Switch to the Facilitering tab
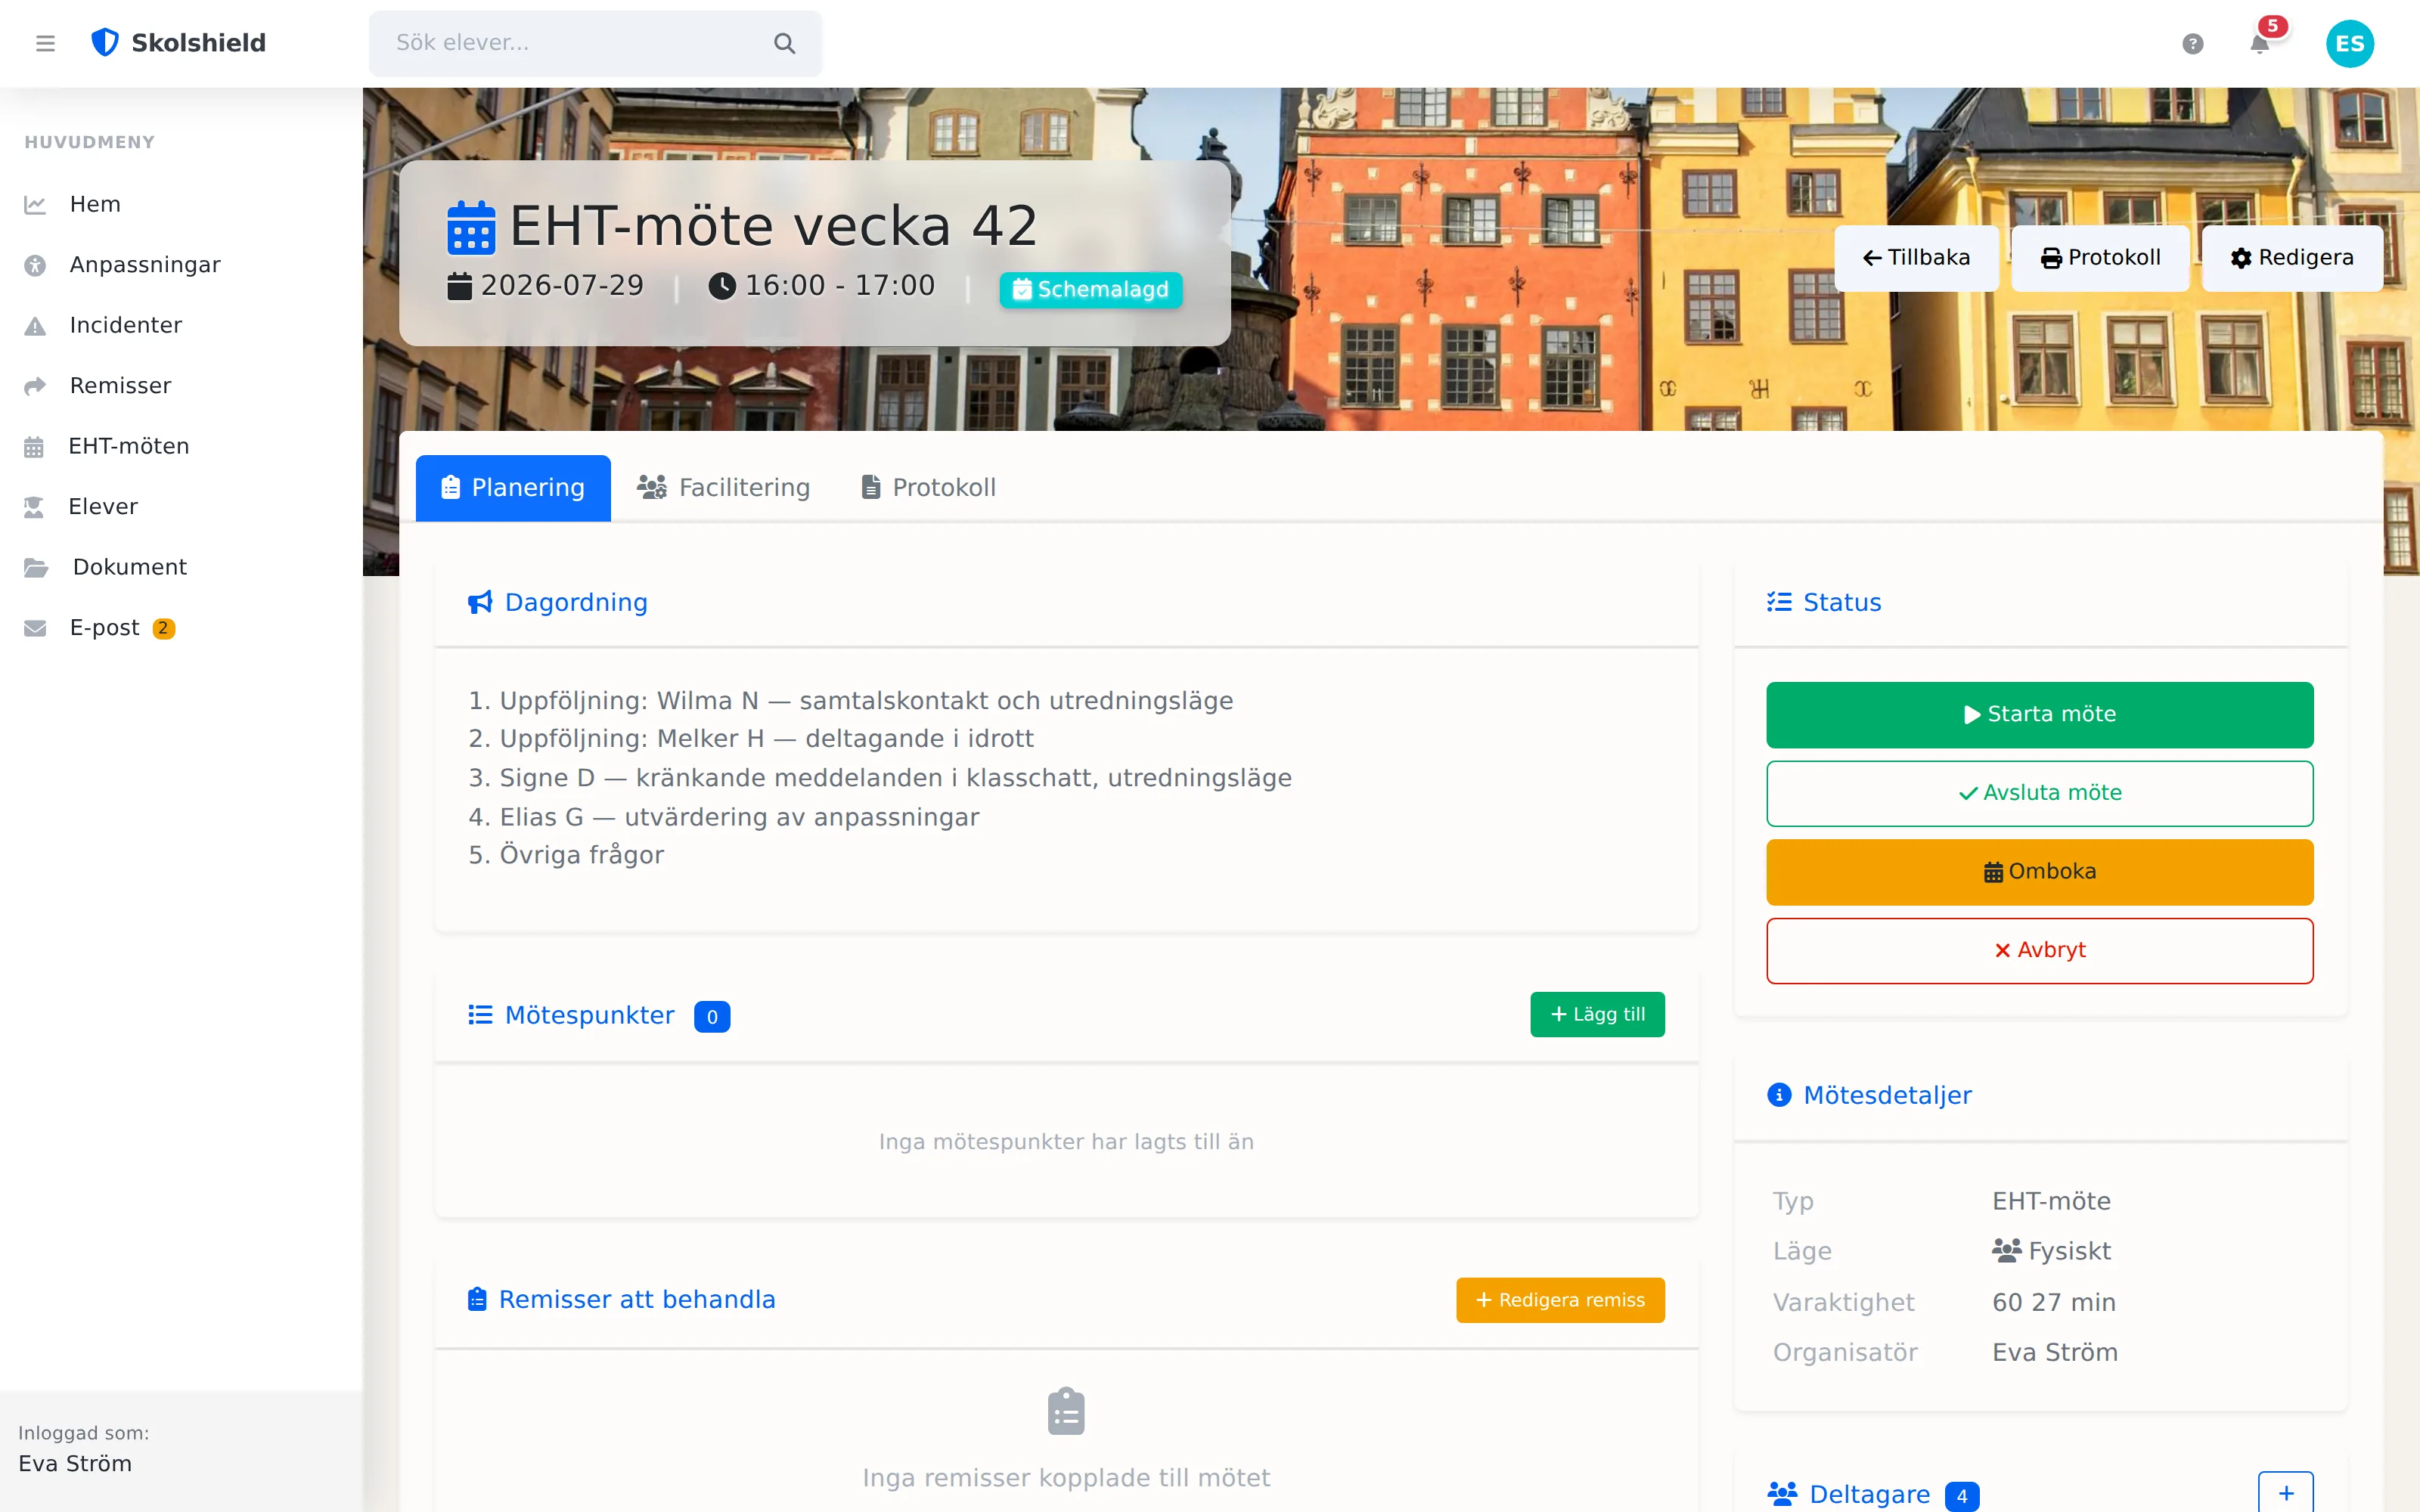Screen dimensions: 2420x1512 724,487
